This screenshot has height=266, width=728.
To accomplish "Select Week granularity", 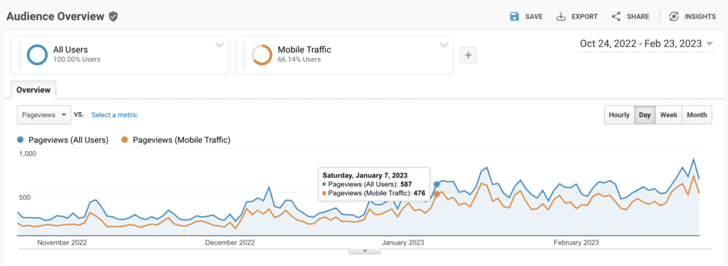I will tap(668, 115).
